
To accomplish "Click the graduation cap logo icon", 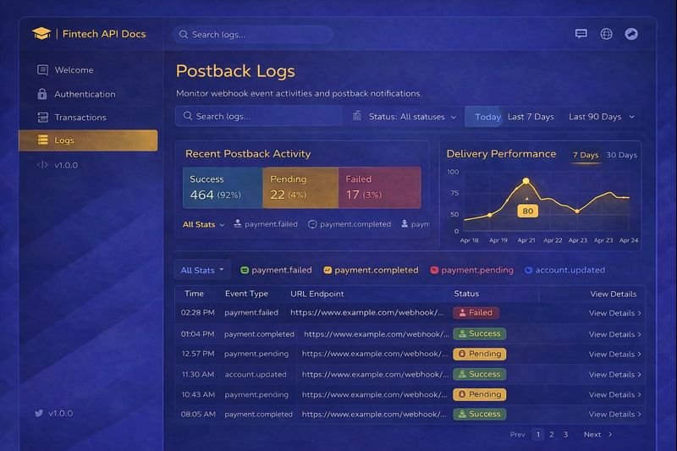I will [x=41, y=34].
